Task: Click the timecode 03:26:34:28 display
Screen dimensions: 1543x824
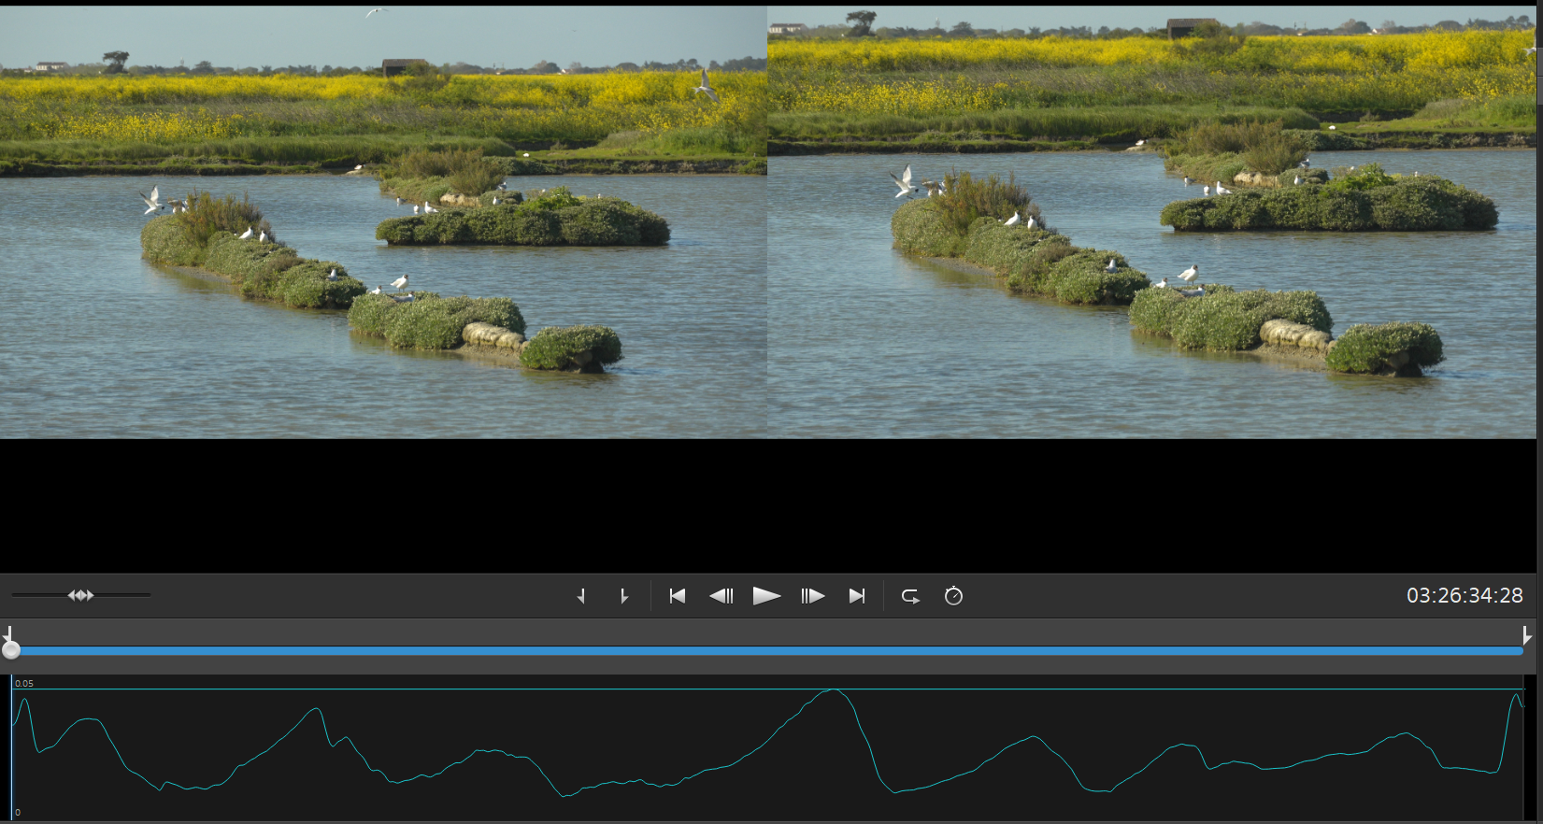Action: pos(1464,595)
